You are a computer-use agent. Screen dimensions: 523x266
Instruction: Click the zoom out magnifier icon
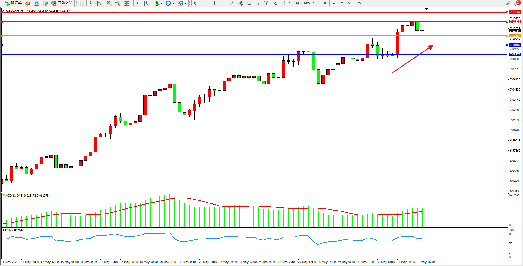pos(118,3)
